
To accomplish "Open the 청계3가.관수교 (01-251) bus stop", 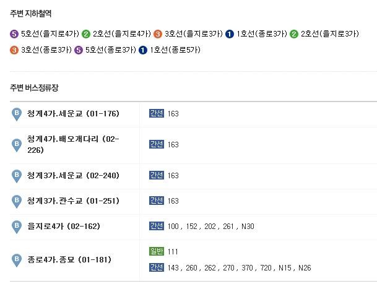I will (x=73, y=201).
